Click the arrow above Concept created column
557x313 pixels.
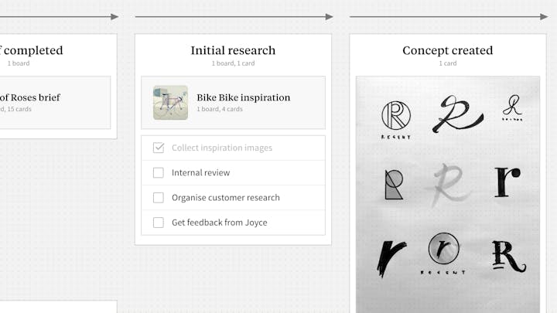pyautogui.click(x=449, y=17)
